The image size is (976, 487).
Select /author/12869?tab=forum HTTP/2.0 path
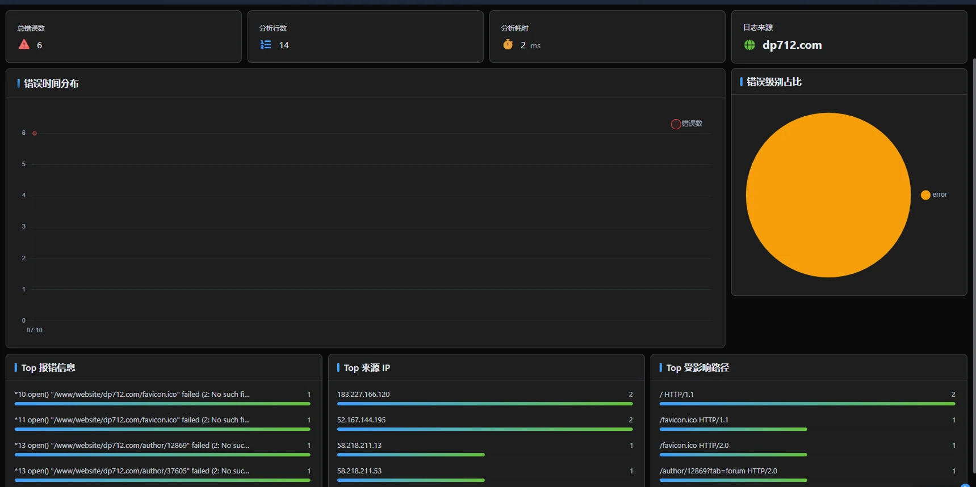718,471
